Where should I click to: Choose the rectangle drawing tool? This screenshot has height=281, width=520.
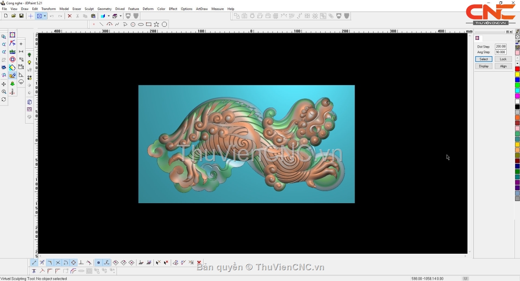(149, 24)
